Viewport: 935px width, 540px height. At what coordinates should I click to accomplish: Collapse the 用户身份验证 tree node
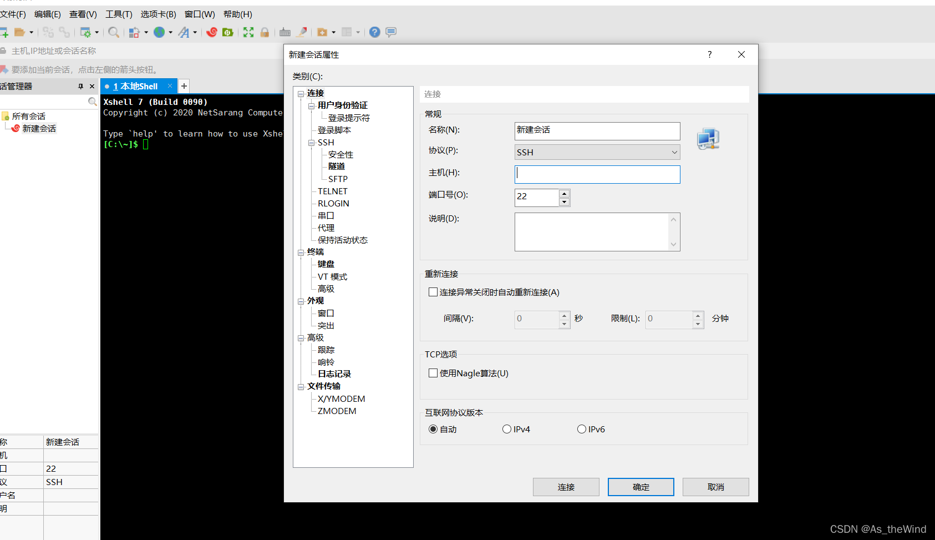[312, 105]
